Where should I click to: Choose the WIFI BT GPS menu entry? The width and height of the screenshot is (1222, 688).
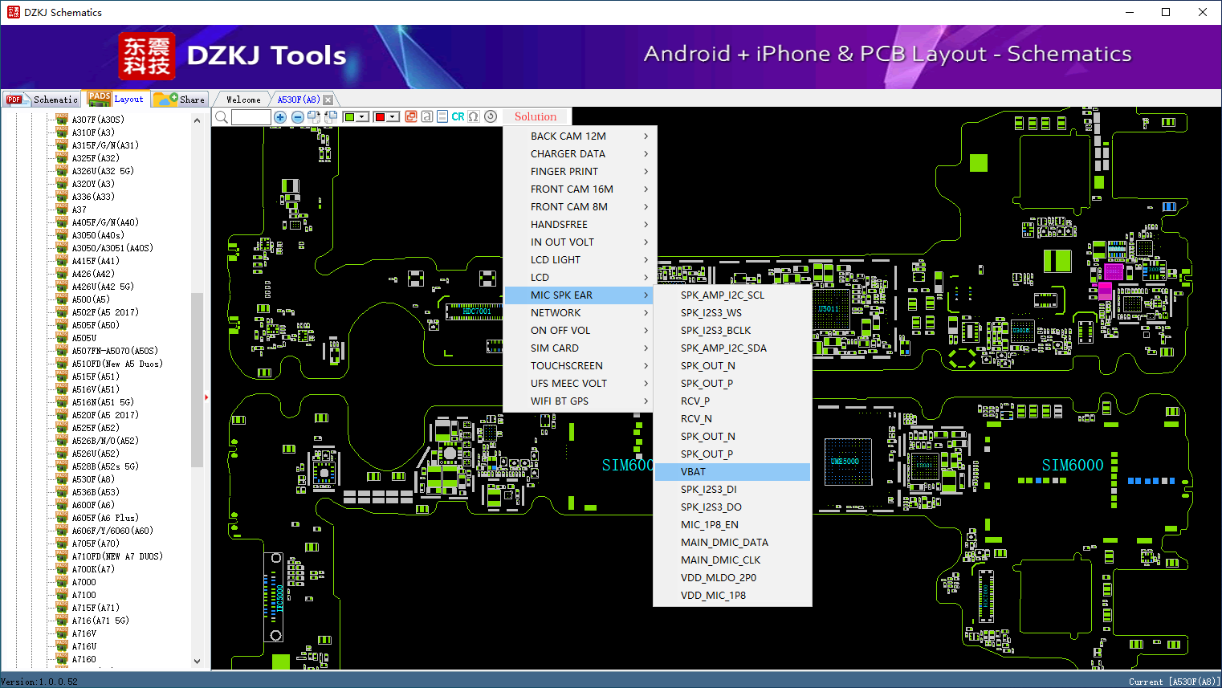tap(580, 401)
